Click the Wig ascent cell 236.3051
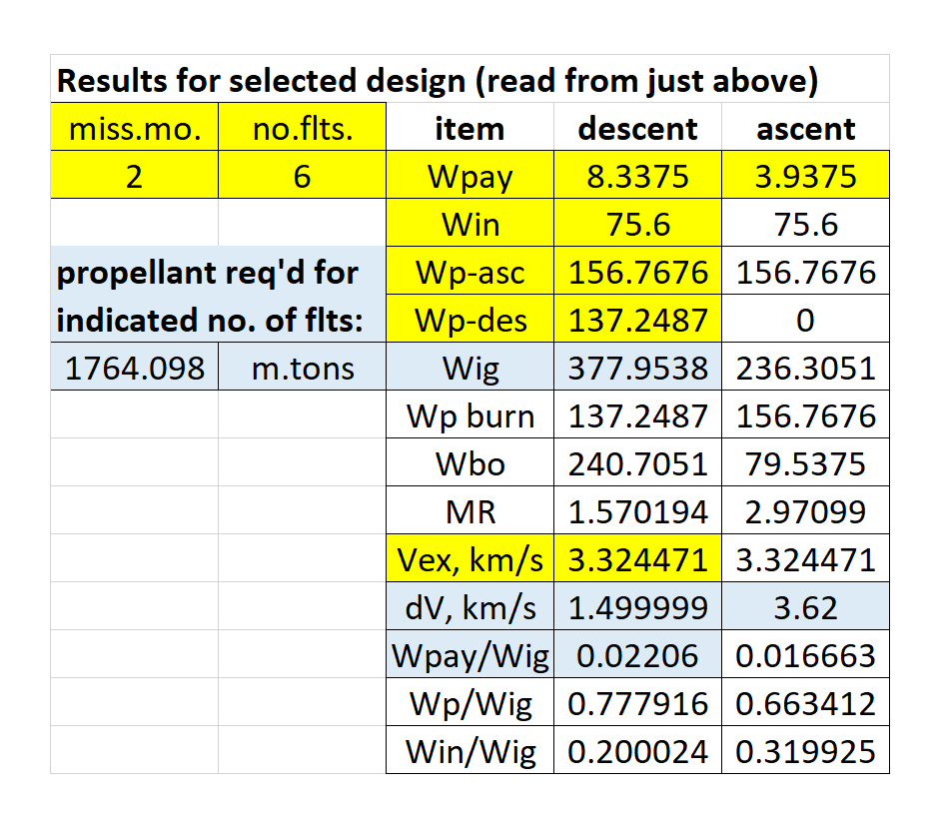Viewport: 931px width, 817px height. [806, 367]
